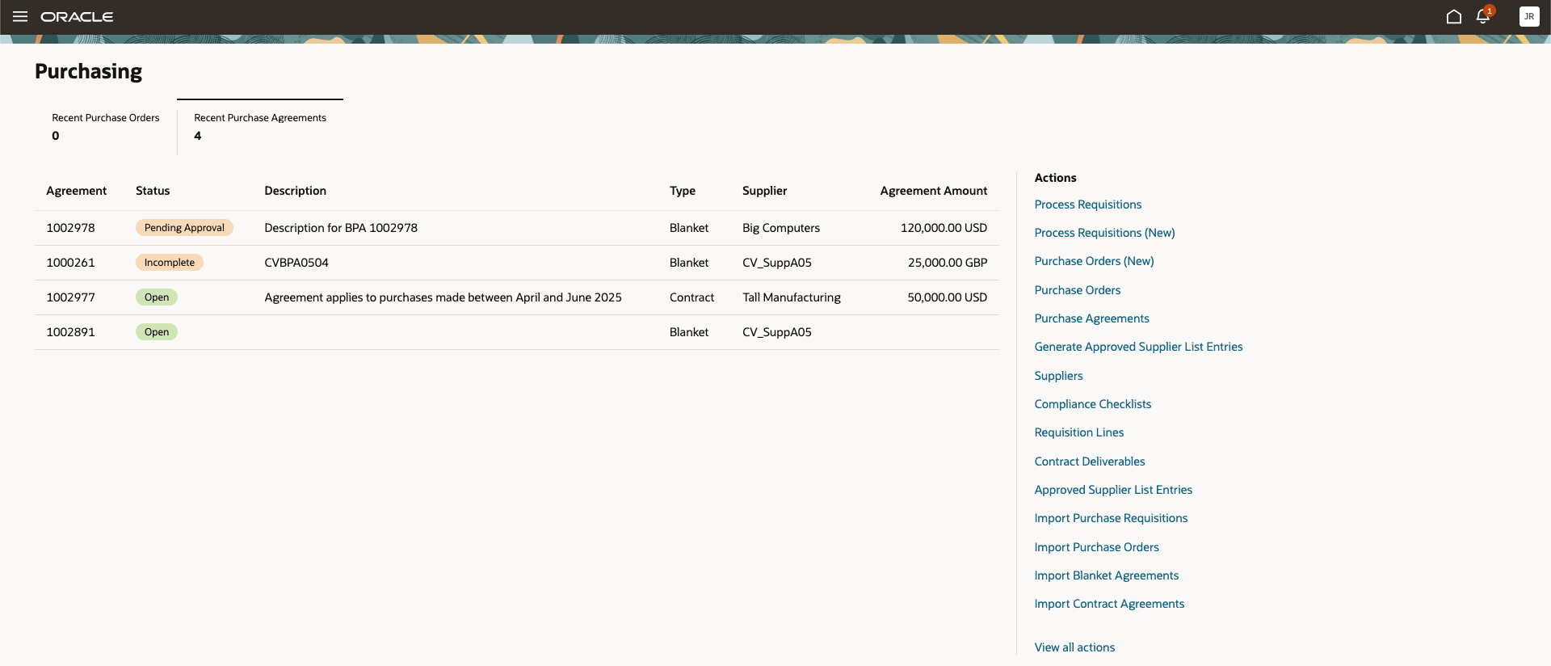Click the Agreement Amount column header
The height and width of the screenshot is (666, 1551).
(x=933, y=191)
